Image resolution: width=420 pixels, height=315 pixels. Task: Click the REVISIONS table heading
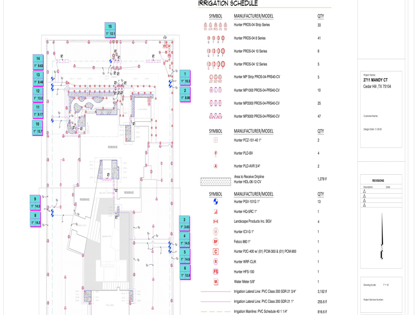[378, 181]
